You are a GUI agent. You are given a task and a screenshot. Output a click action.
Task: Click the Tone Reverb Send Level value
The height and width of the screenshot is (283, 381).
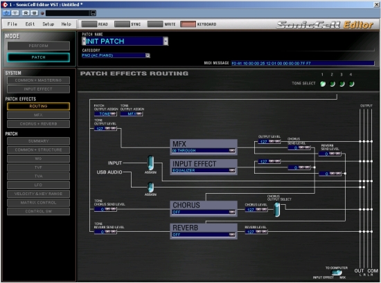[100, 232]
